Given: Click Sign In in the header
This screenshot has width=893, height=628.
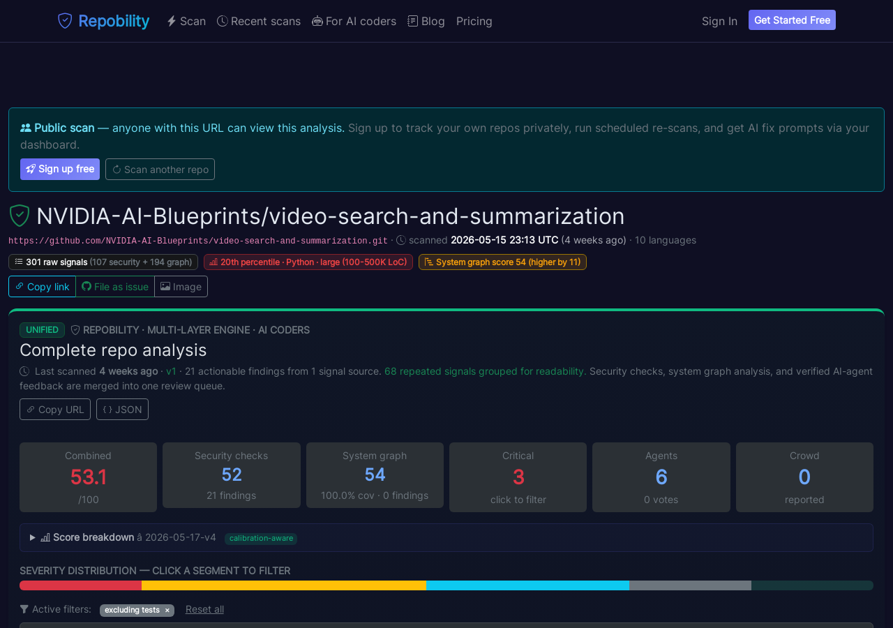Looking at the screenshot, I should coord(719,21).
